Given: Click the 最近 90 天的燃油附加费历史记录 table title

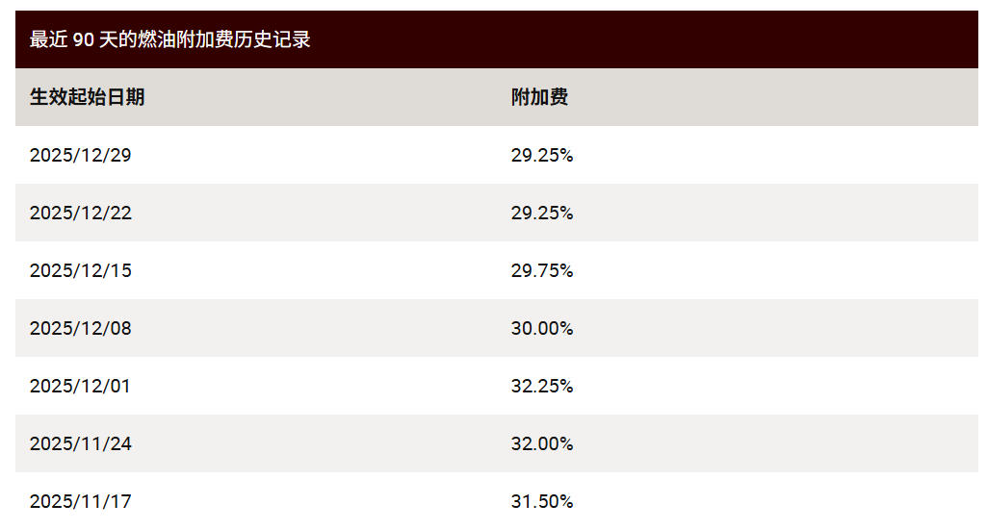Looking at the screenshot, I should (x=170, y=39).
